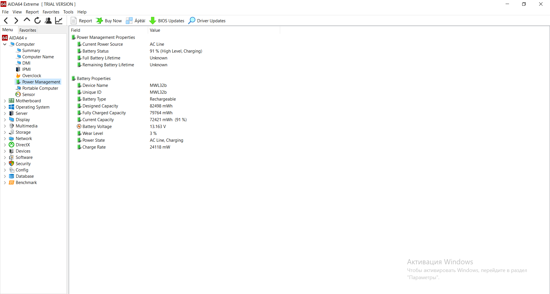The image size is (550, 294).
Task: Expand the Storage tree node
Action: click(x=5, y=132)
